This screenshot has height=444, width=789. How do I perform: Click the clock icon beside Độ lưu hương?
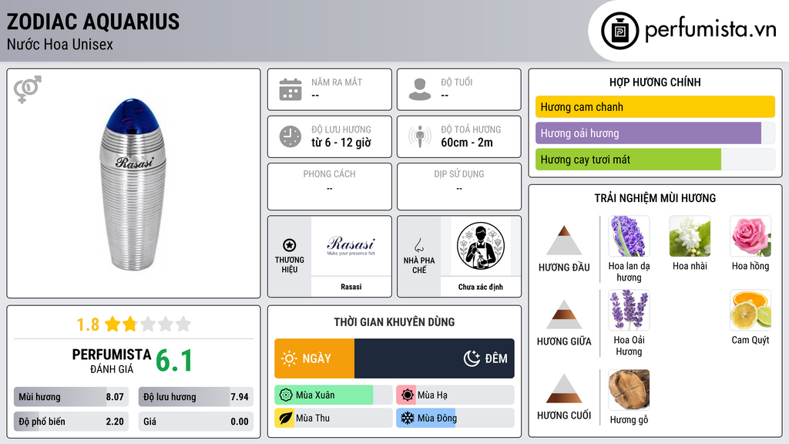click(290, 136)
